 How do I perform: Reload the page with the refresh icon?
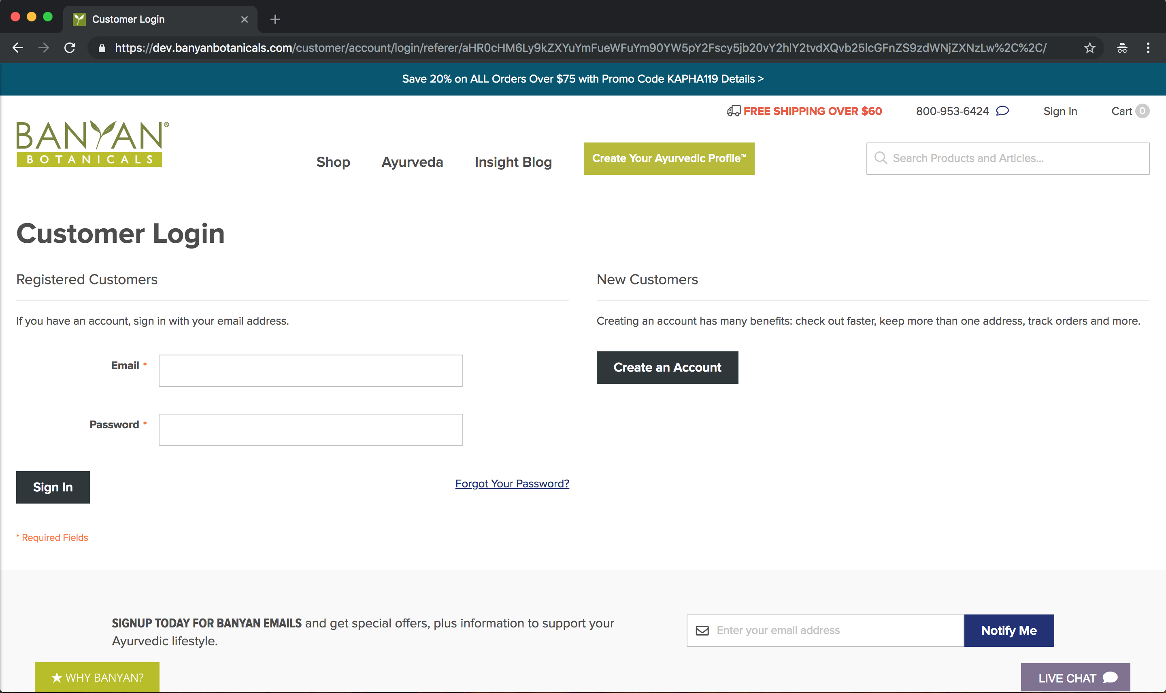coord(70,48)
